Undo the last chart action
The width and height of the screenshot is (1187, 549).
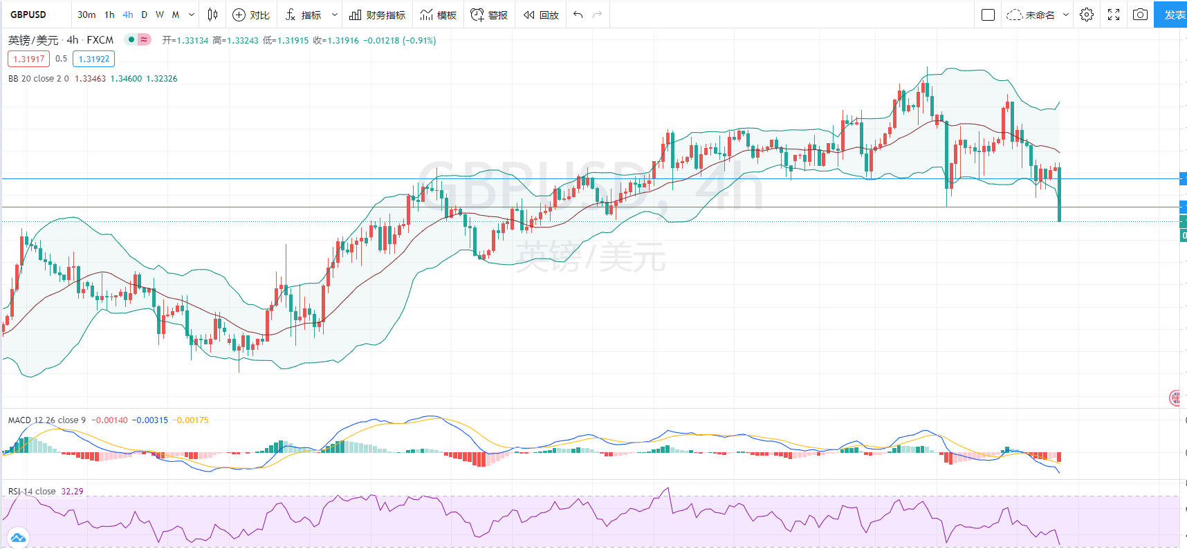(x=578, y=15)
